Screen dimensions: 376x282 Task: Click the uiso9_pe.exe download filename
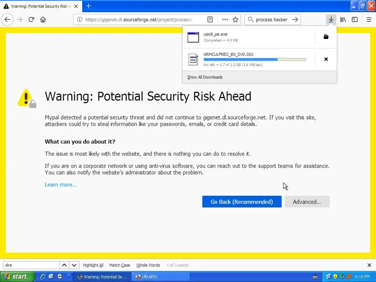215,34
